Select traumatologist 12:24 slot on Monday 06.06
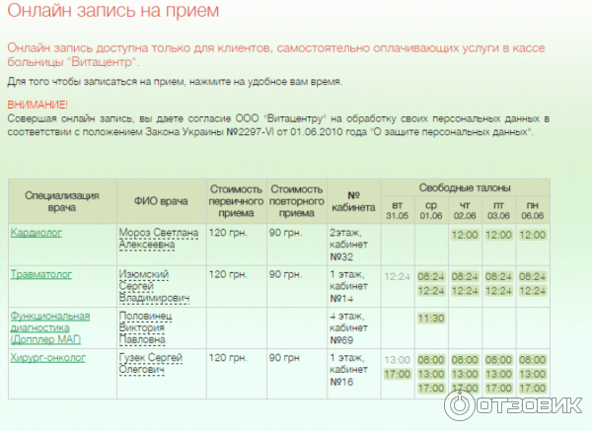Image resolution: width=592 pixels, height=431 pixels. 532,291
